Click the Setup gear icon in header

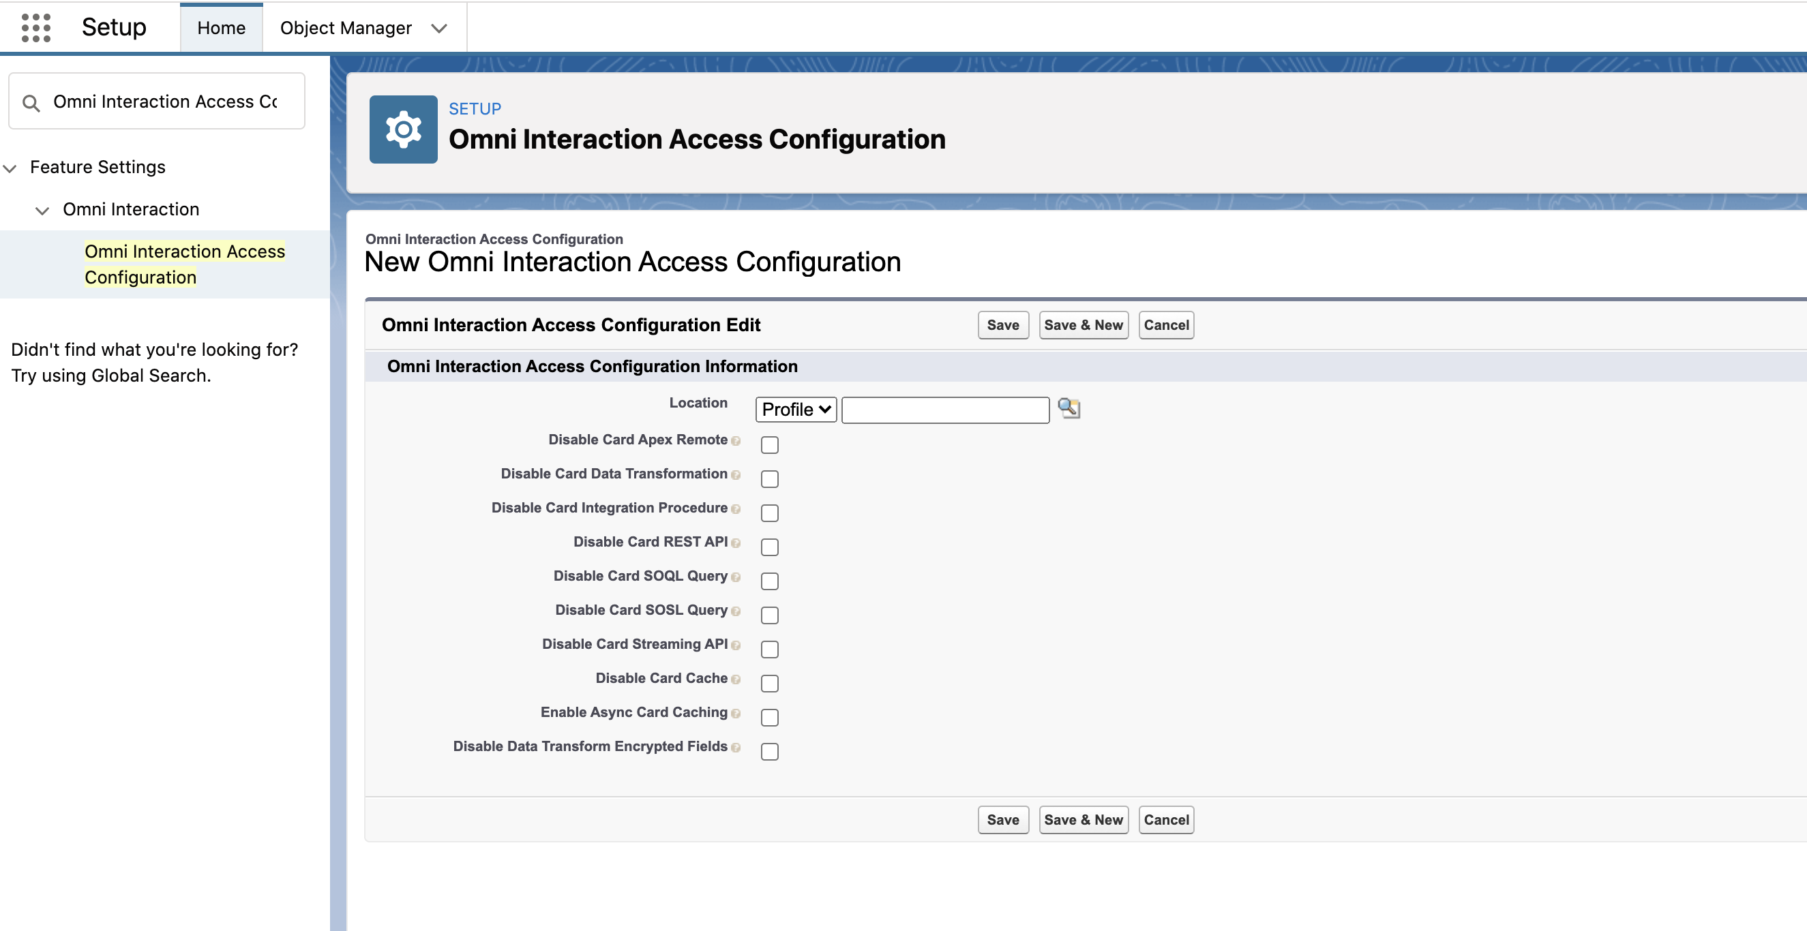(x=404, y=129)
